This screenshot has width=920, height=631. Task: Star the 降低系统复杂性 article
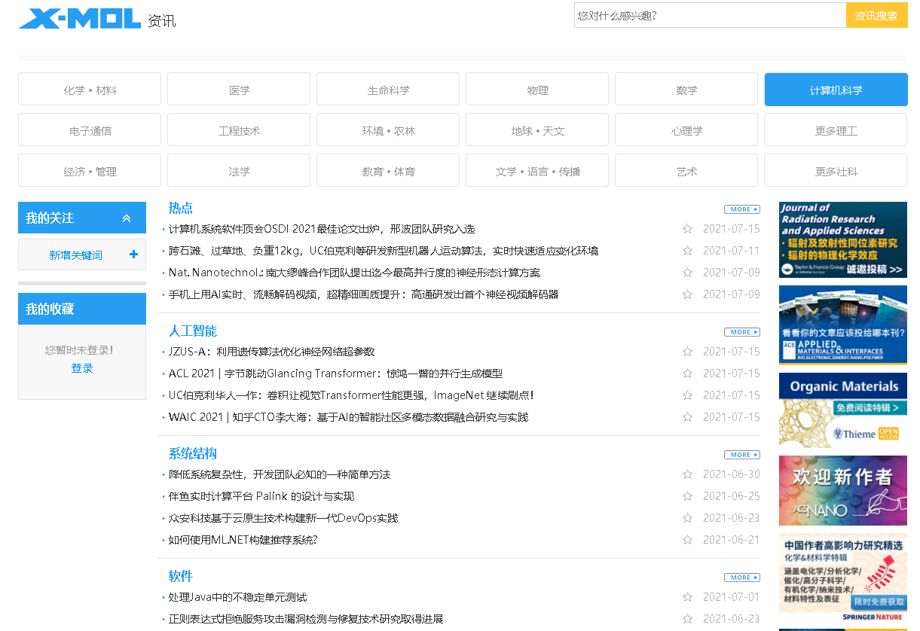687,474
